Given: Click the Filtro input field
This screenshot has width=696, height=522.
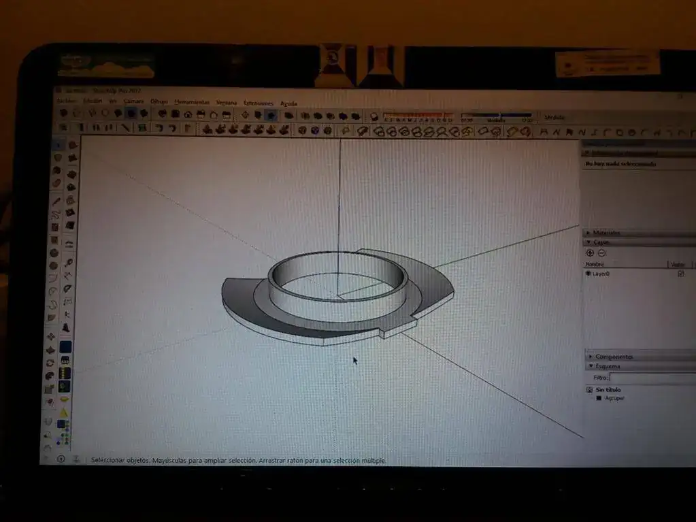Looking at the screenshot, I should click(x=651, y=377).
